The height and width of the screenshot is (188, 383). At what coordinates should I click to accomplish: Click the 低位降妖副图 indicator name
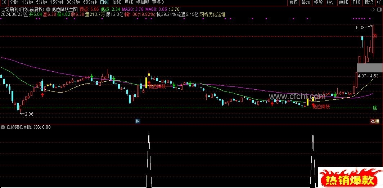click(19, 127)
